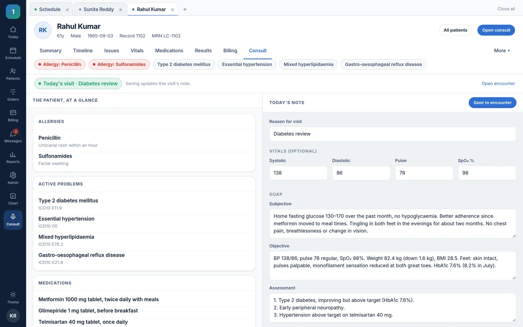Switch to the Sunita Reddy tab
523x327 pixels.
(x=98, y=9)
